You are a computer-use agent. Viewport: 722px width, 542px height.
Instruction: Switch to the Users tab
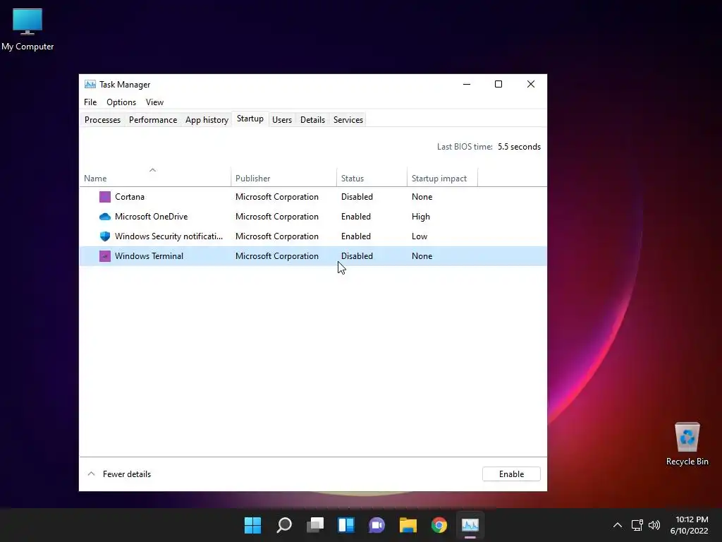282,120
